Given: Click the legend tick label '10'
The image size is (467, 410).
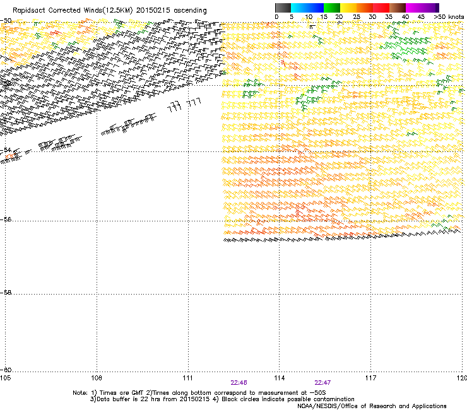Looking at the screenshot, I should point(309,17).
